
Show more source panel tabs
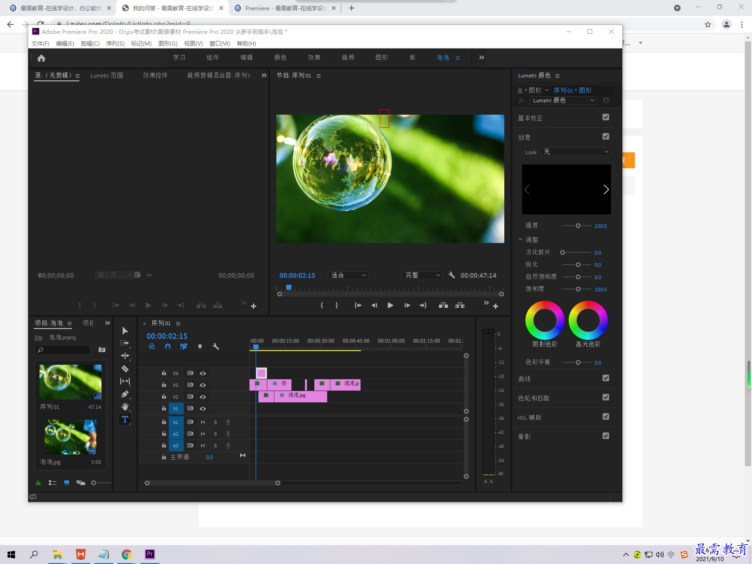264,75
